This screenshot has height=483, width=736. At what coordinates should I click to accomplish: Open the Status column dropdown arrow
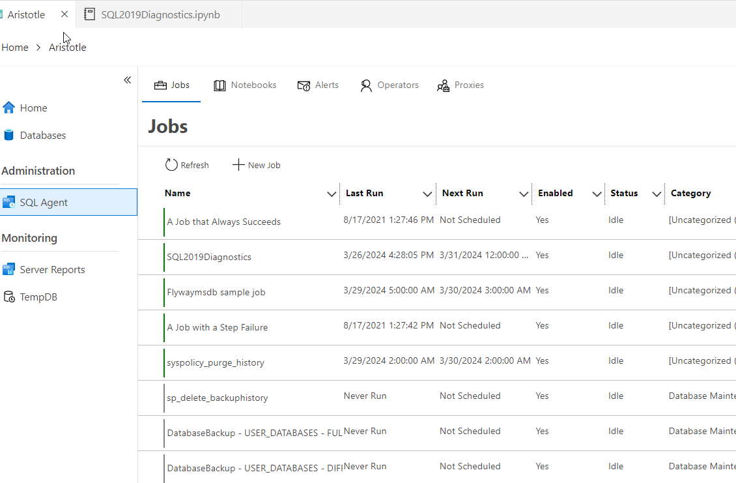coord(657,194)
